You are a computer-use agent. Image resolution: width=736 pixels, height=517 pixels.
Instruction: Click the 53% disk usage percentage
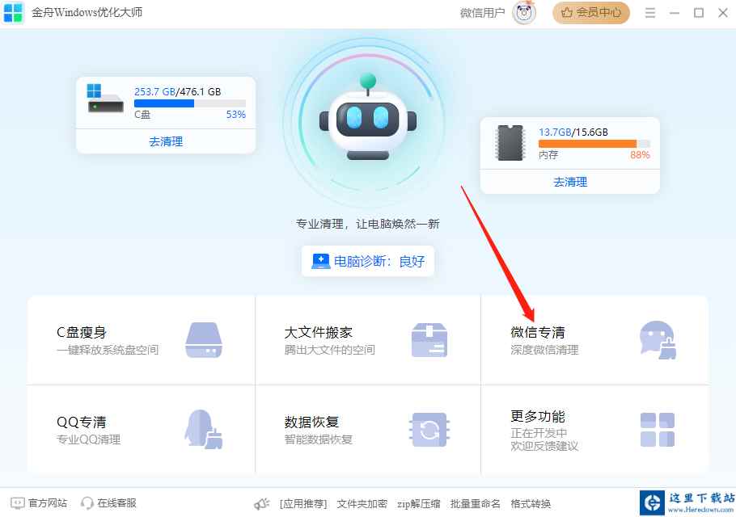click(x=235, y=115)
